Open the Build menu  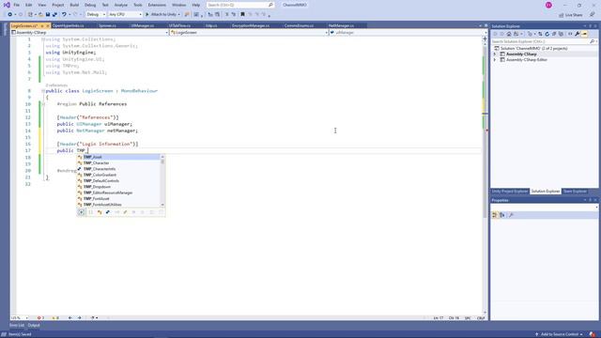click(74, 5)
